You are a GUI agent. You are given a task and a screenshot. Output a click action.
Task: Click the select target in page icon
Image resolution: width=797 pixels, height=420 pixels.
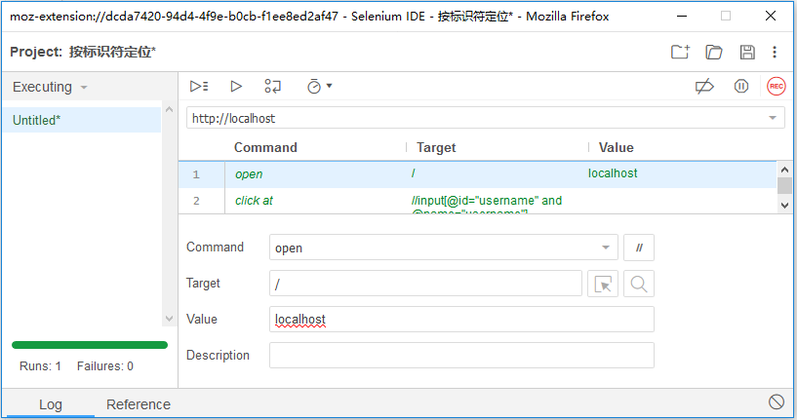603,284
